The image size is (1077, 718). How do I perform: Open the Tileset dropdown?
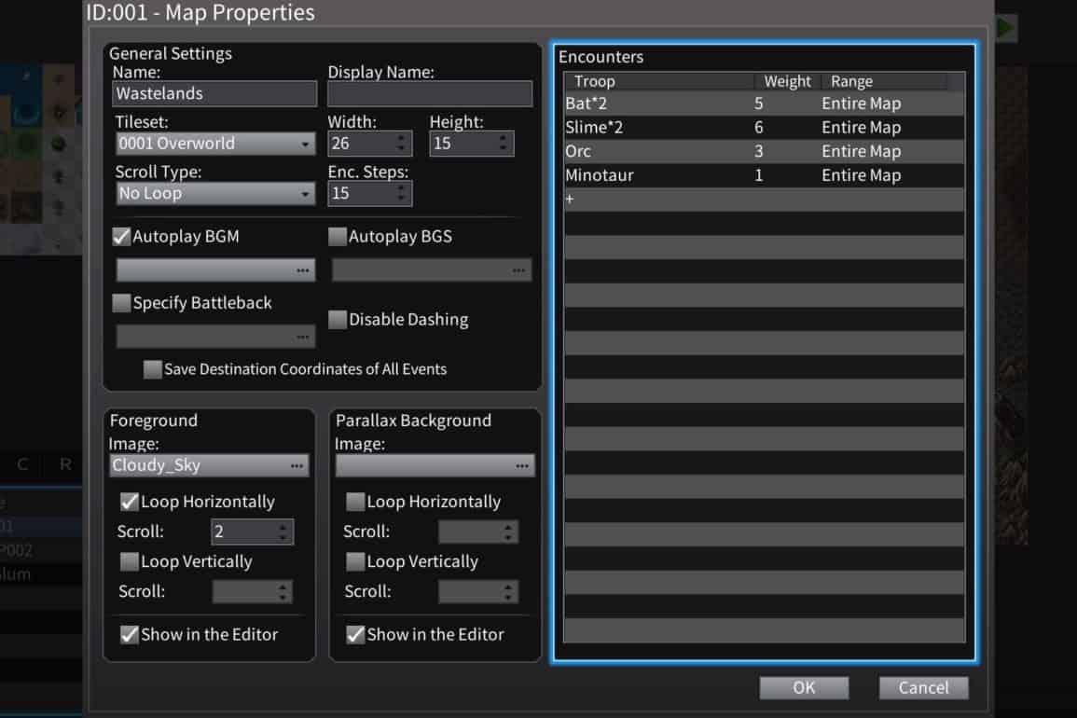[x=214, y=144]
